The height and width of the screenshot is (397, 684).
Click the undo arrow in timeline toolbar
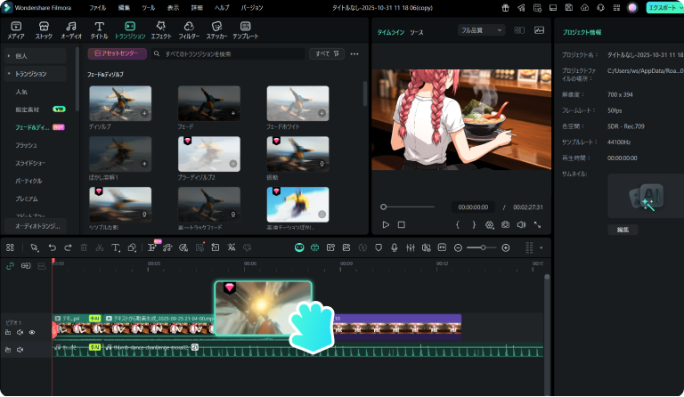[53, 247]
